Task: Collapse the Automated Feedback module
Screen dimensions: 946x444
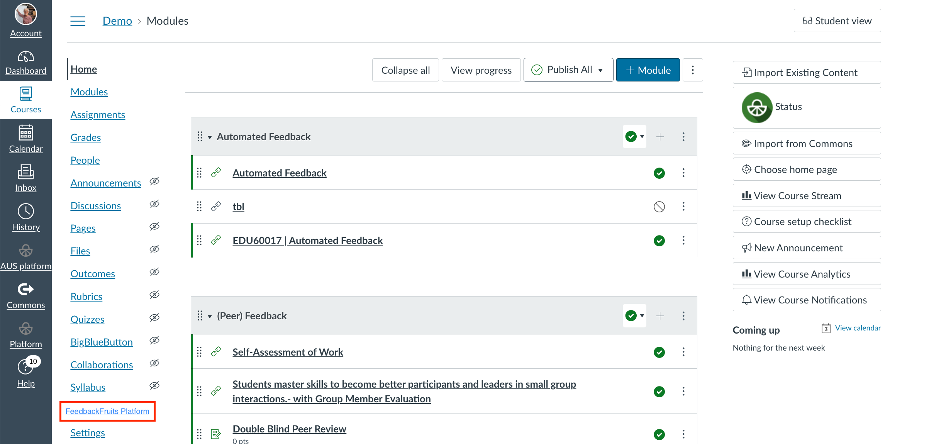Action: pyautogui.click(x=210, y=137)
